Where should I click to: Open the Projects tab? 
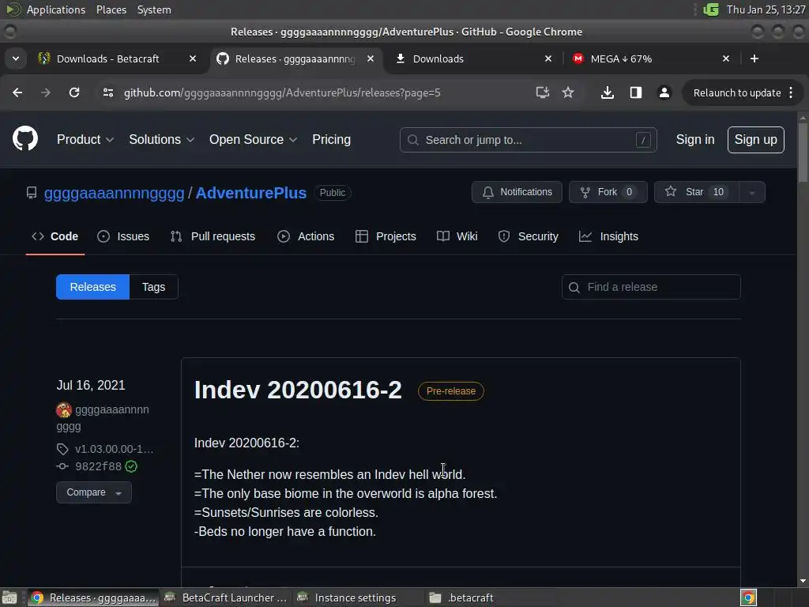[386, 236]
